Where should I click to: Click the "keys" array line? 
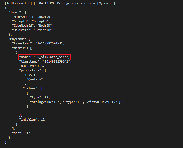pos(31,75)
